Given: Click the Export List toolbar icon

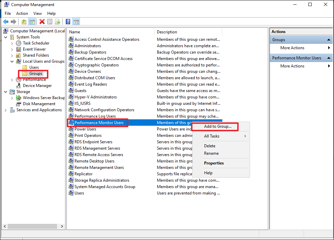Looking at the screenshot, I should click(57, 22).
